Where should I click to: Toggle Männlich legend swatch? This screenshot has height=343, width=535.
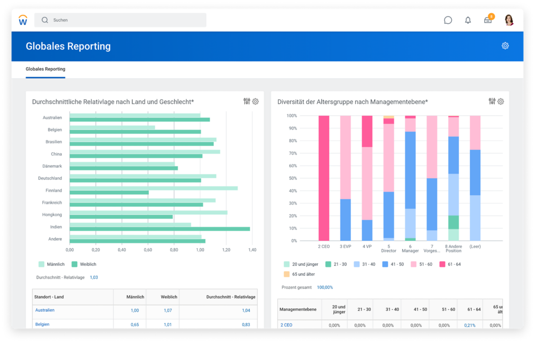pos(41,264)
